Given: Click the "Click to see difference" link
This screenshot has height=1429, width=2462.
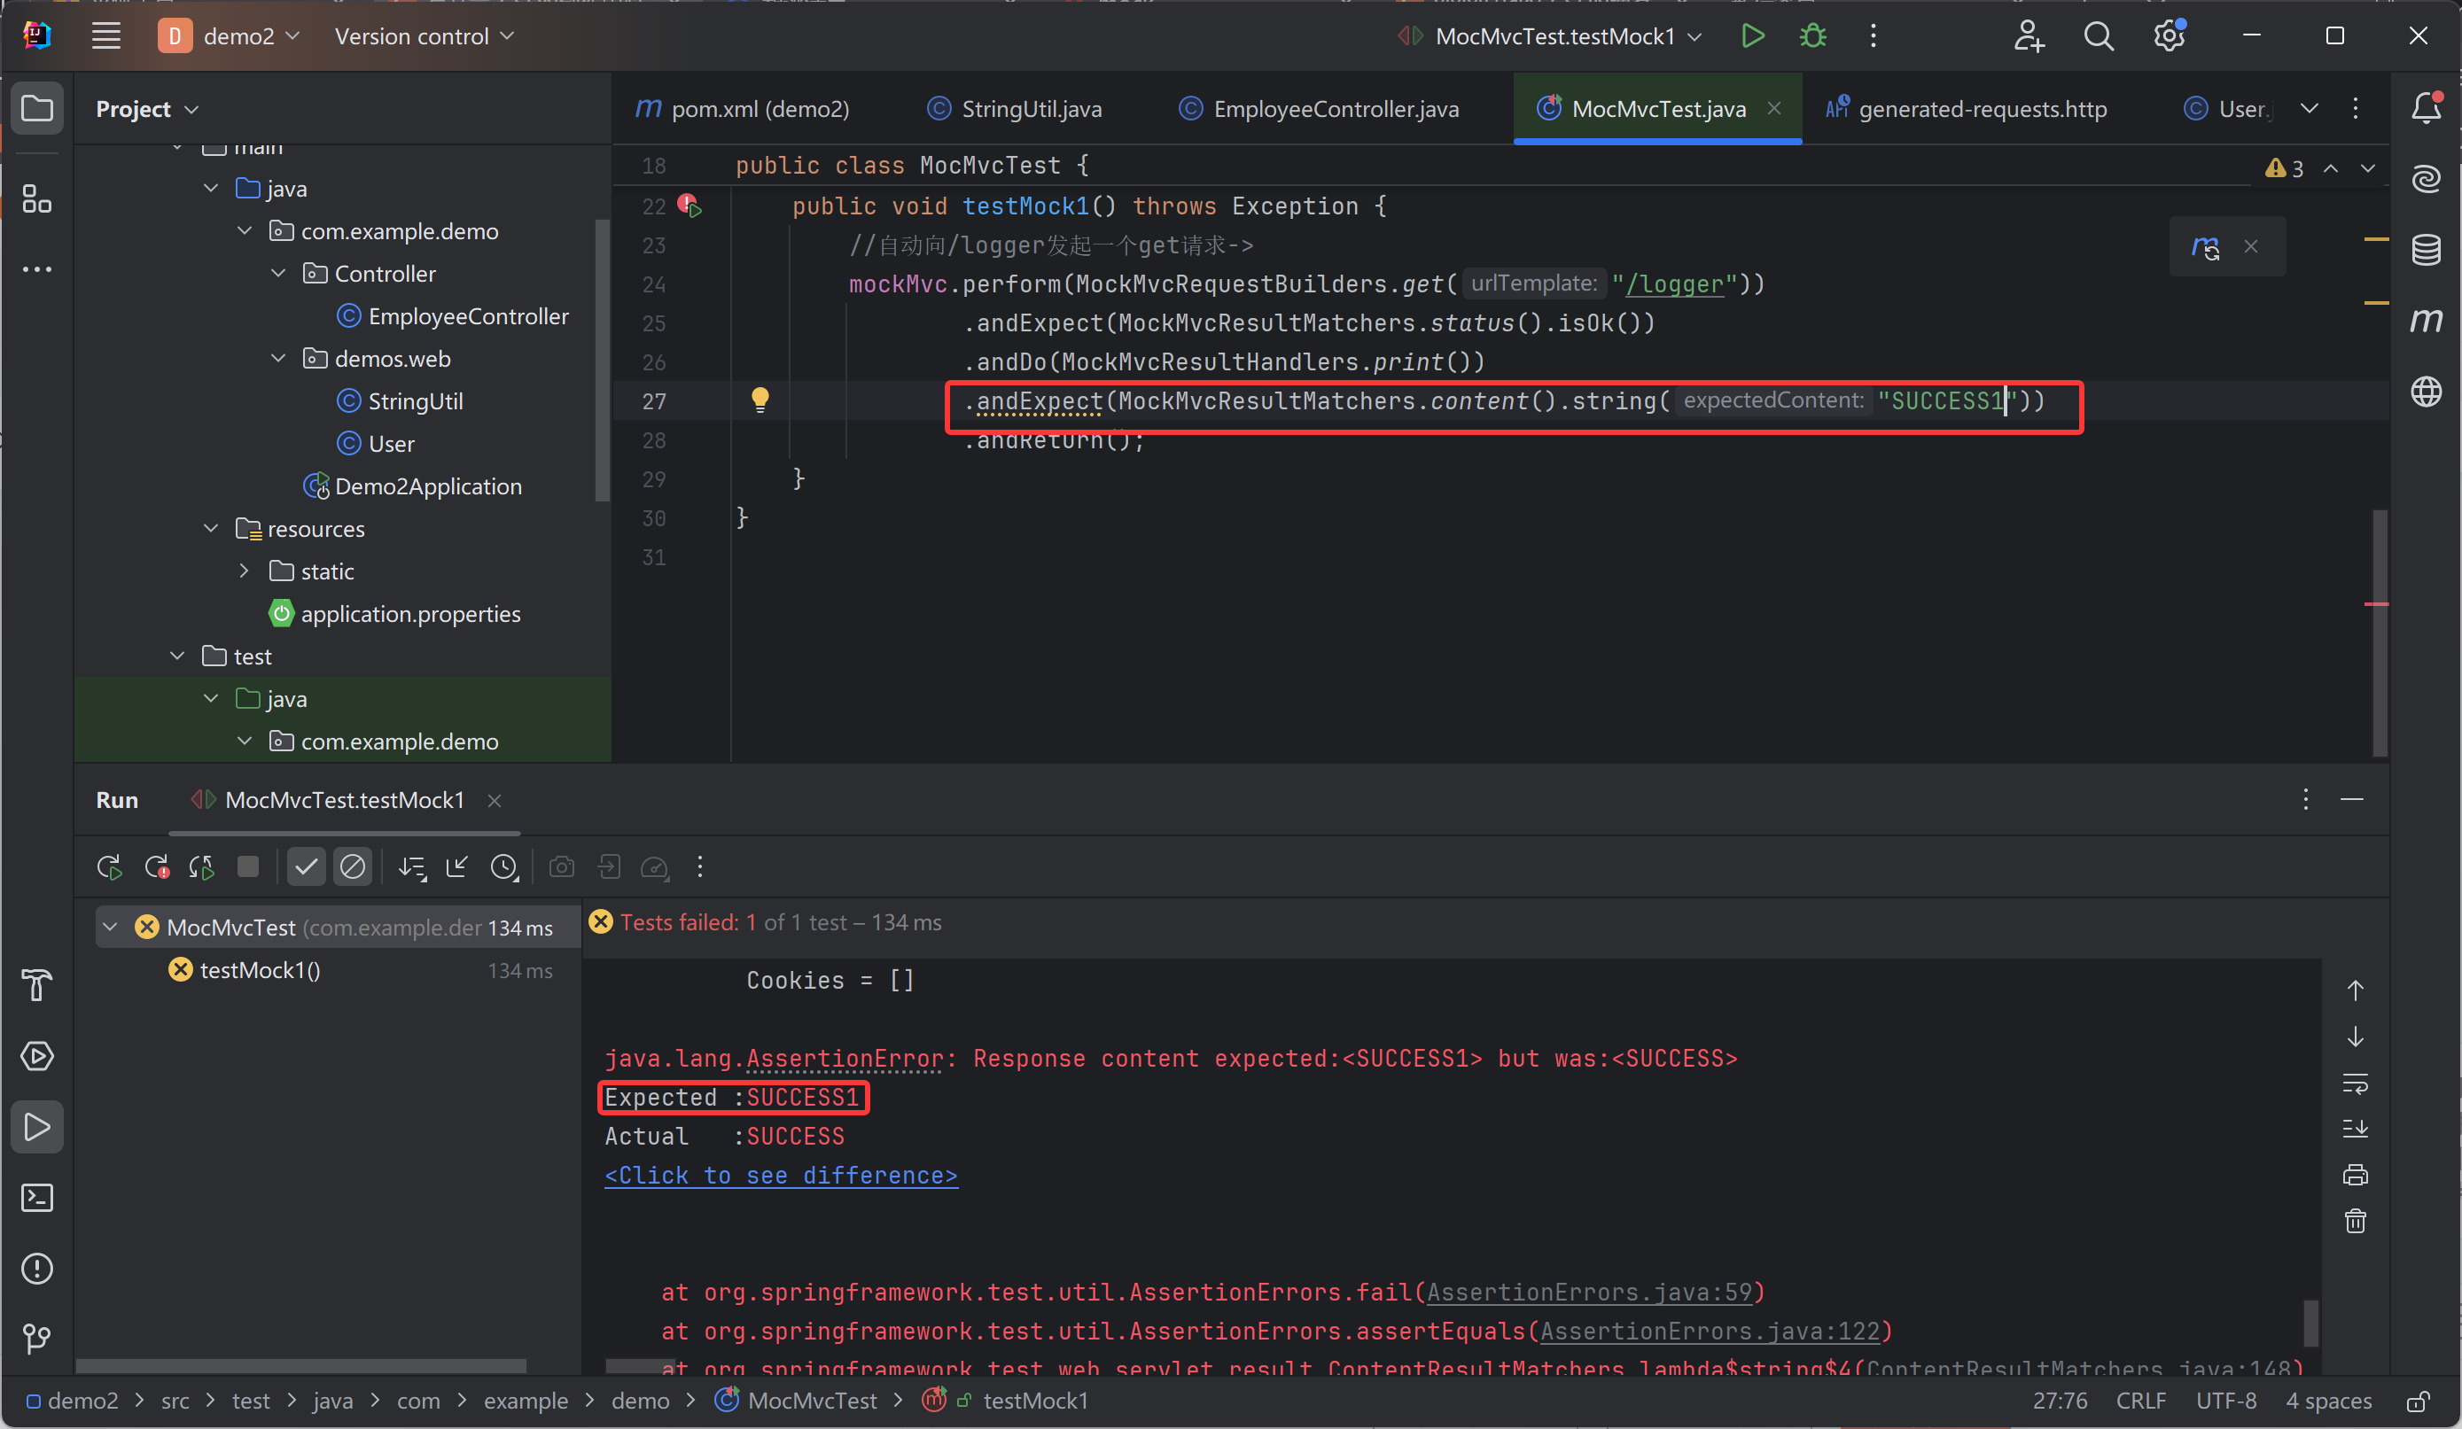Looking at the screenshot, I should coord(781,1175).
